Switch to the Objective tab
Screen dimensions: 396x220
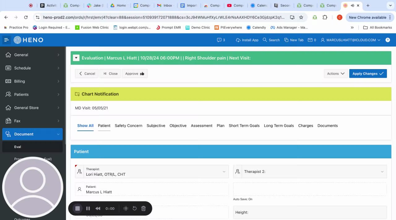[x=178, y=126]
